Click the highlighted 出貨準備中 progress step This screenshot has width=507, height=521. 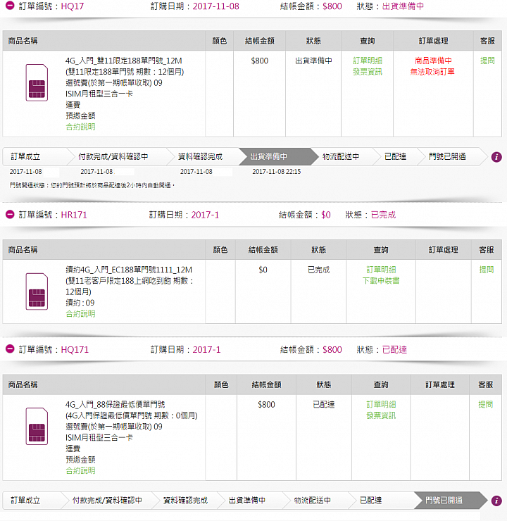270,156
